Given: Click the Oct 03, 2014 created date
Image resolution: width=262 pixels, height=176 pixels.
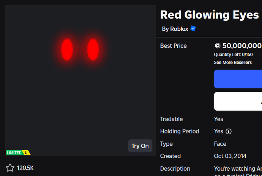Looking at the screenshot, I should (230, 156).
